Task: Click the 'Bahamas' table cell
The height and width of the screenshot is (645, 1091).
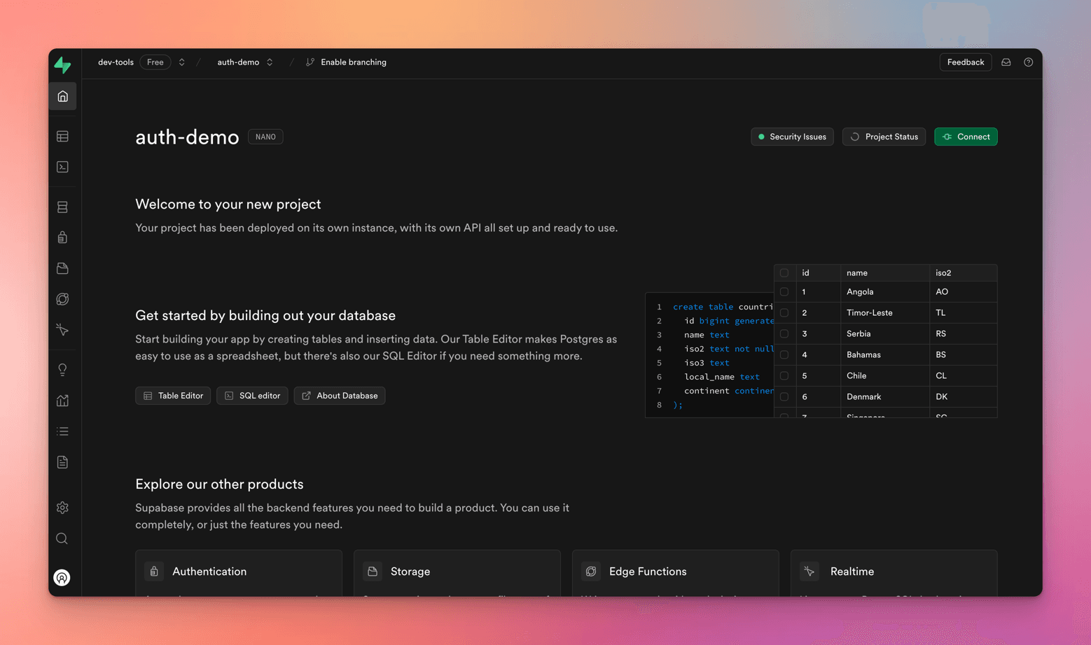Action: pyautogui.click(x=885, y=355)
